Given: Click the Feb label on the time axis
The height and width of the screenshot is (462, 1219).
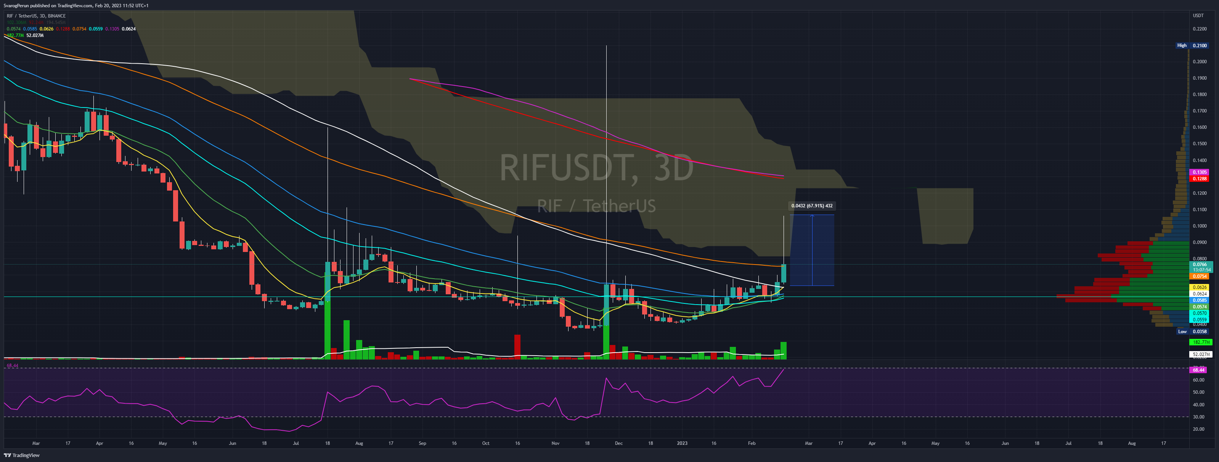Looking at the screenshot, I should 752,444.
